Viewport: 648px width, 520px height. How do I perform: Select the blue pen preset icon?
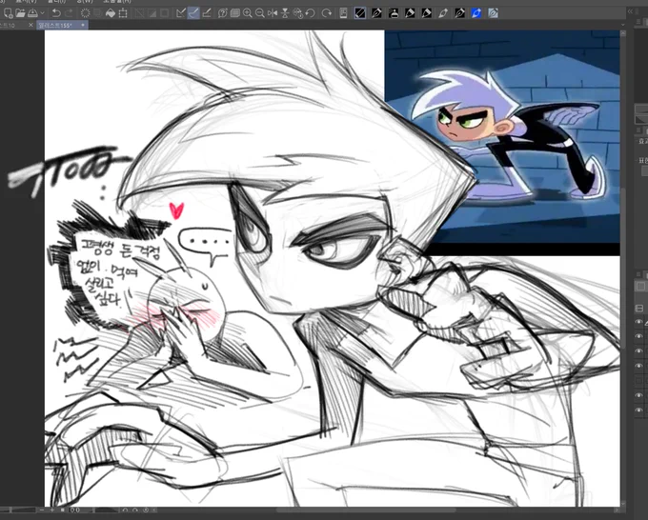[476, 13]
